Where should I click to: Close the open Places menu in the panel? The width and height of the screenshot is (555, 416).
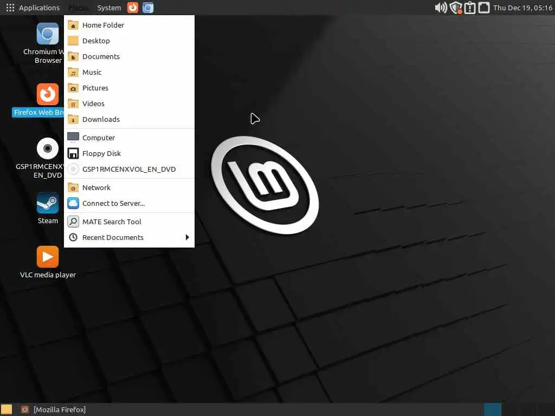(78, 8)
